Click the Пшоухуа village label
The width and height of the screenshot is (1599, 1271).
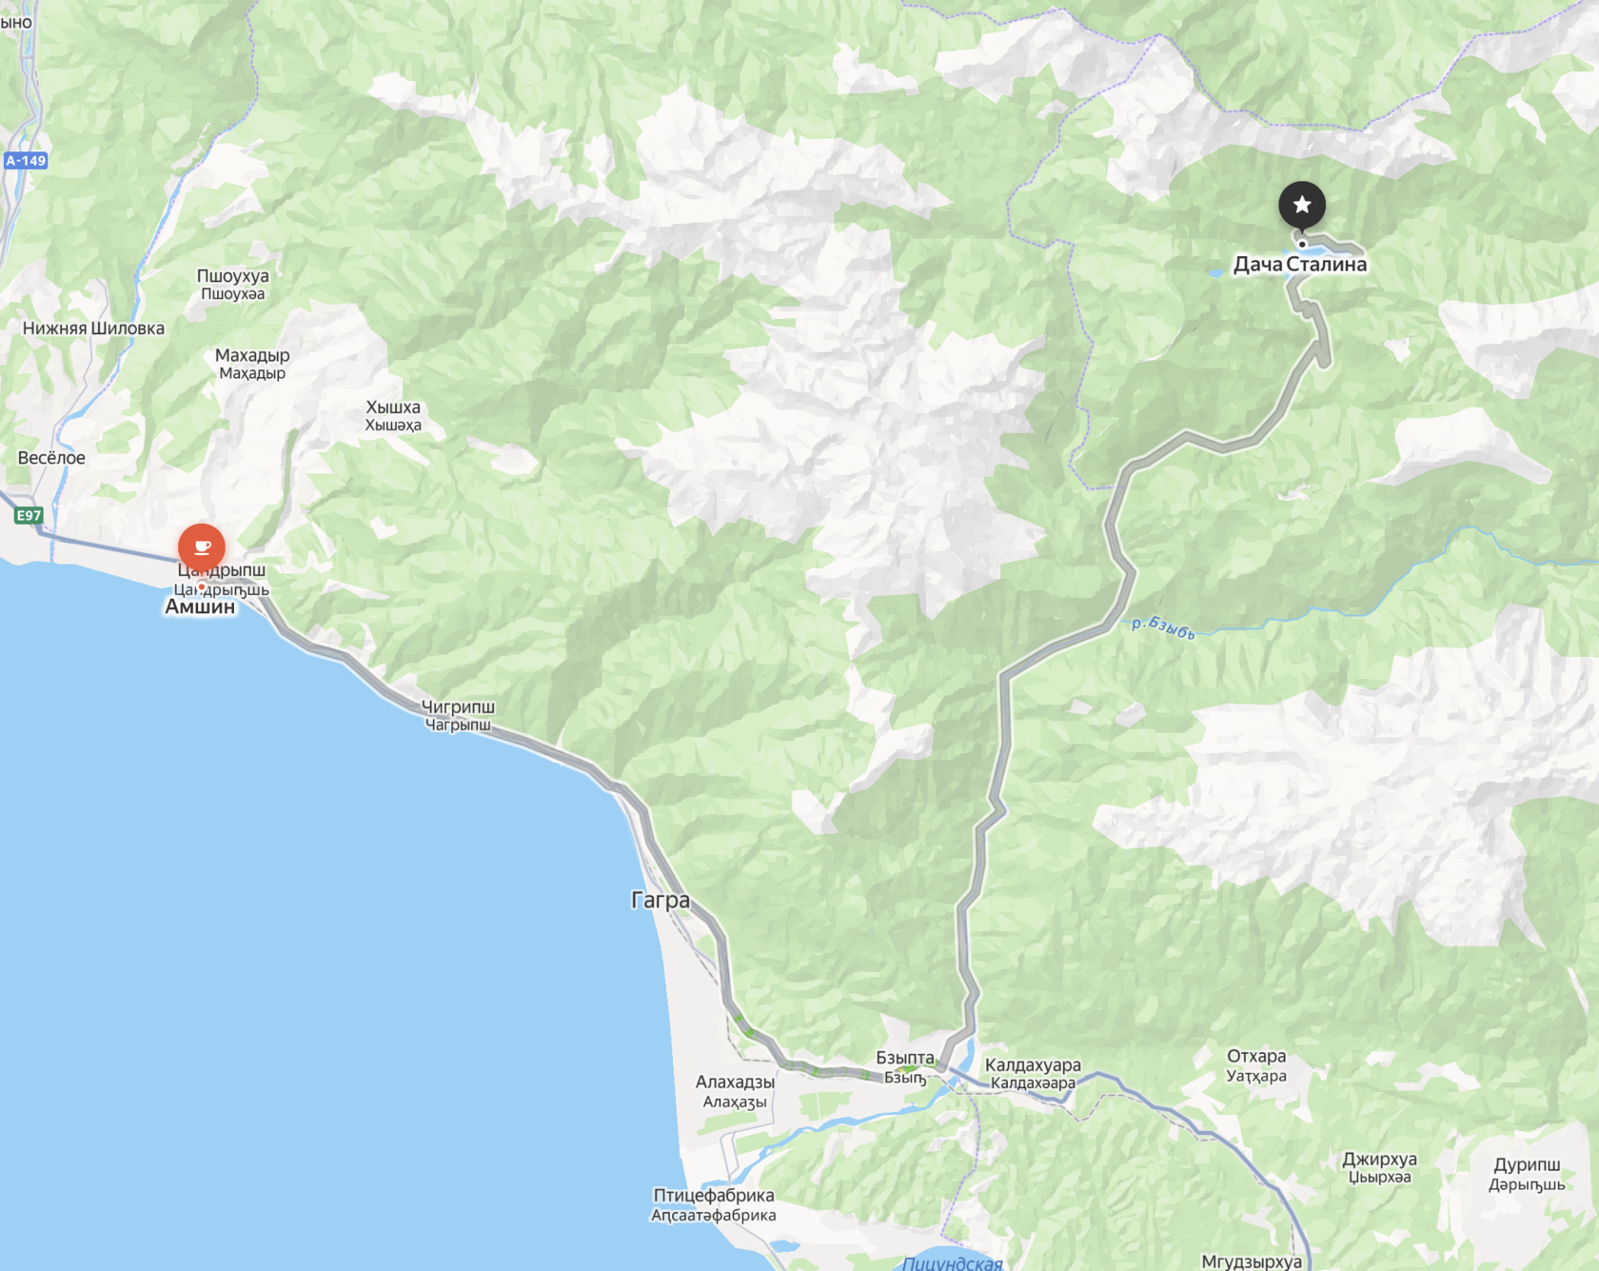pyautogui.click(x=233, y=276)
